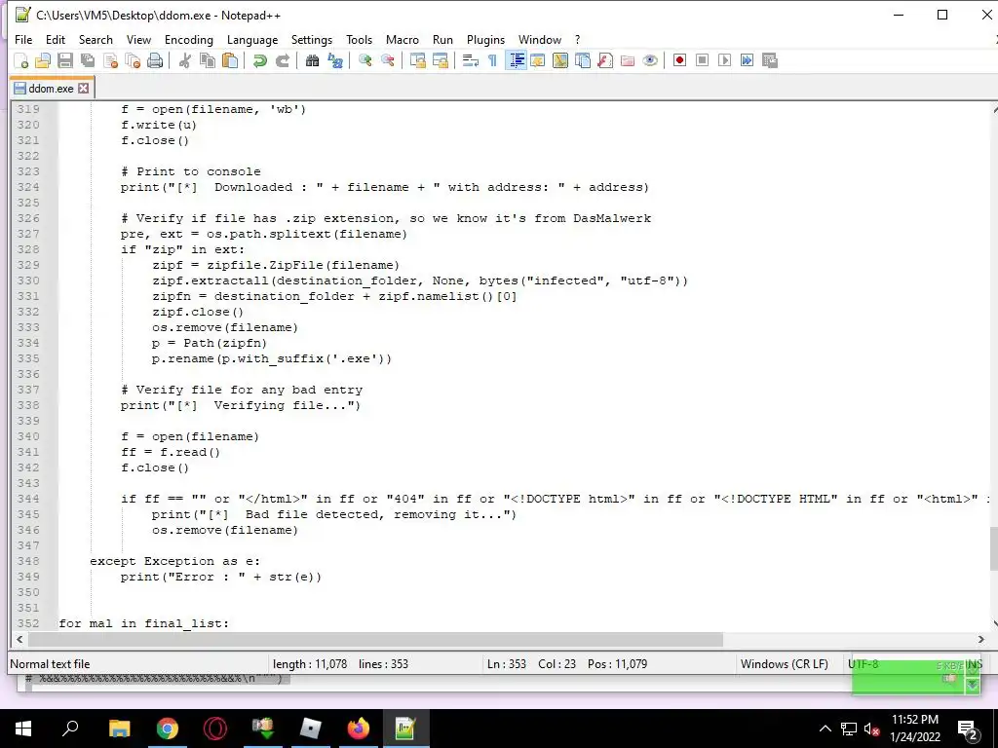Click the User Defined Language icon
Image resolution: width=998 pixels, height=748 pixels.
coord(538,60)
